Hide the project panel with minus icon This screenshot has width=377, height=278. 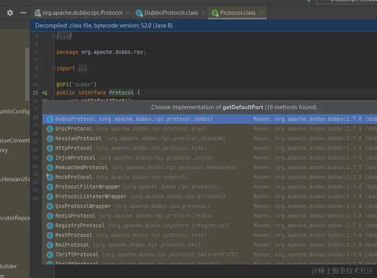23,13
